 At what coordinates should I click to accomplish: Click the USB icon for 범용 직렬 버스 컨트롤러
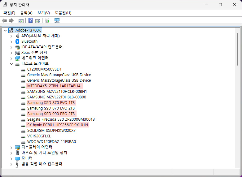(17, 164)
